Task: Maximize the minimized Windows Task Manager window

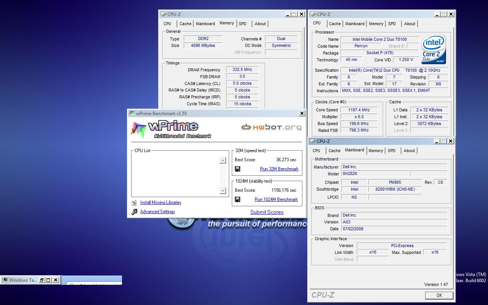Action: [x=48, y=280]
